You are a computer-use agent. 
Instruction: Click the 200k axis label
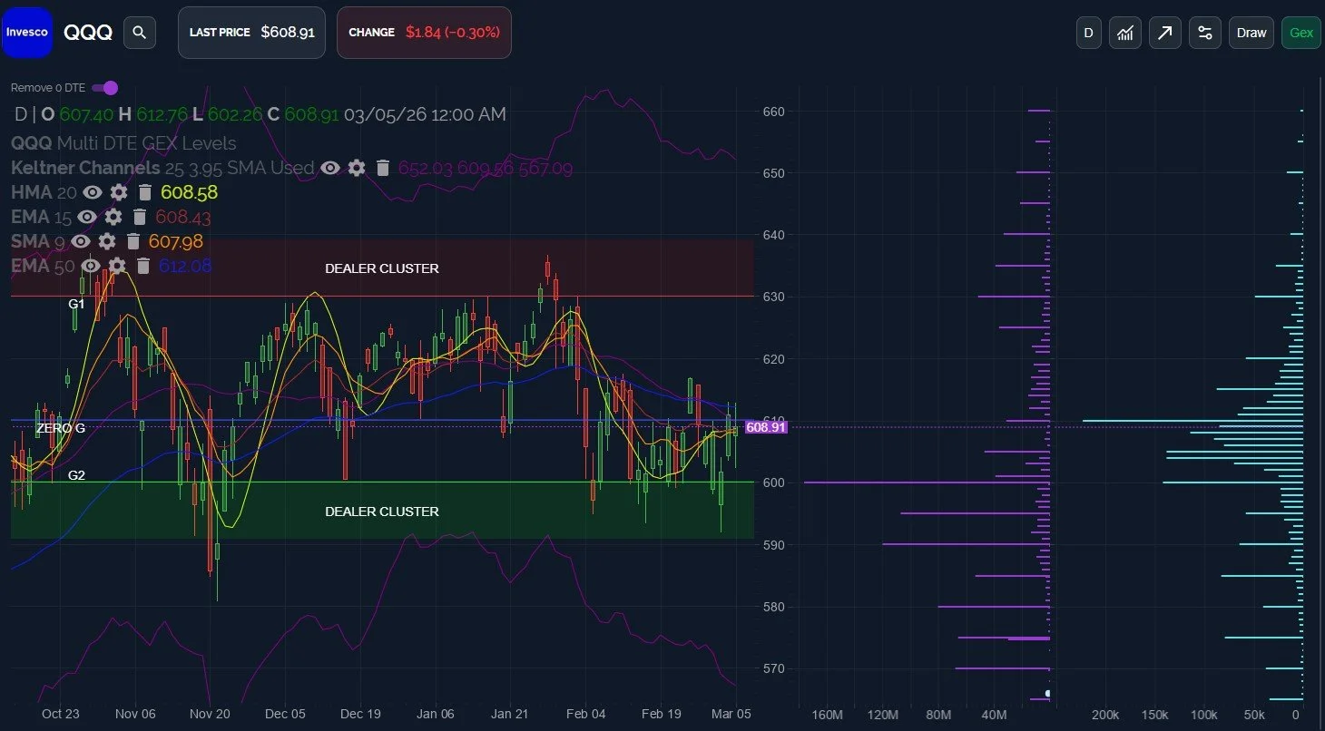(1104, 716)
